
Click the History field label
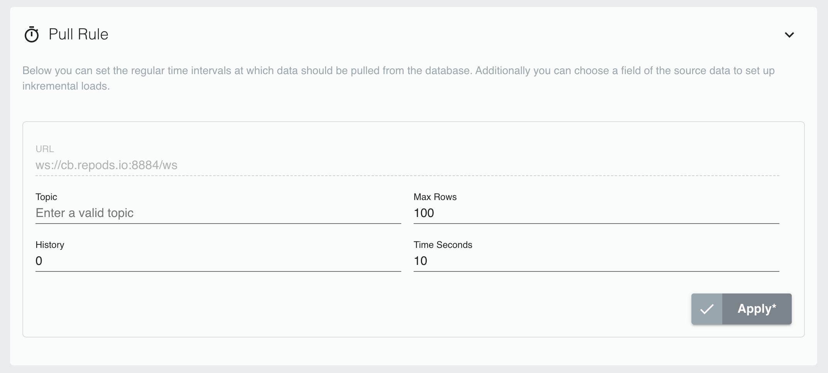[x=50, y=245]
